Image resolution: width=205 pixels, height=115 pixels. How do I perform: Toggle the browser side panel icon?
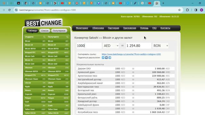tap(196, 10)
